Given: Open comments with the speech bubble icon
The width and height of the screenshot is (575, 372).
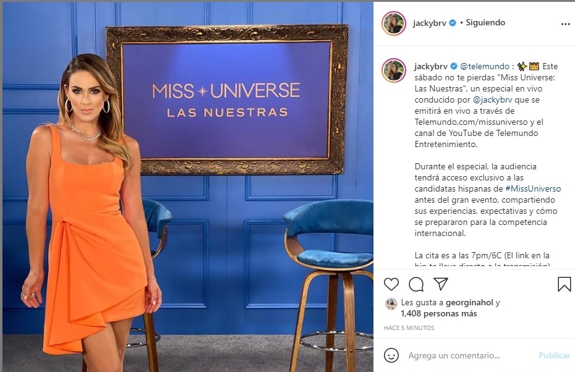Looking at the screenshot, I should point(416,284).
